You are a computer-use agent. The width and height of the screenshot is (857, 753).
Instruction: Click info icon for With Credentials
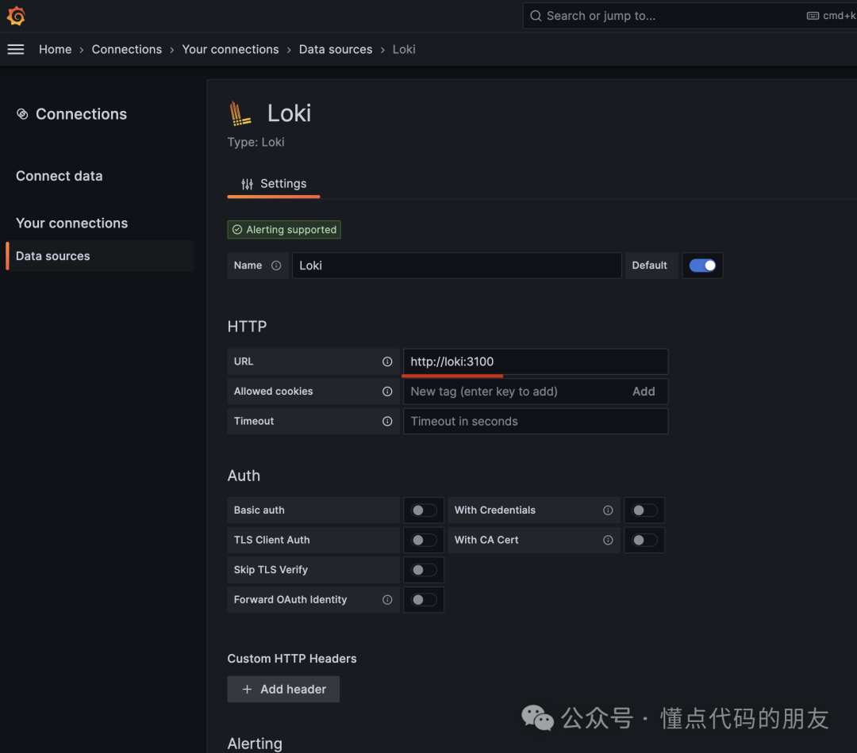[608, 510]
